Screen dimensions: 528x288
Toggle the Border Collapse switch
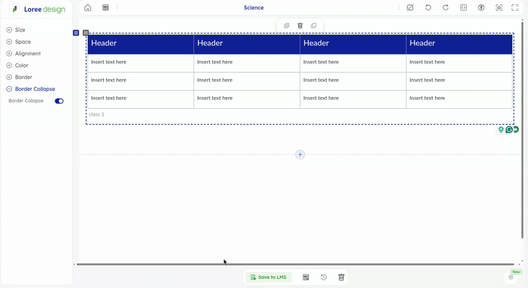coord(59,101)
